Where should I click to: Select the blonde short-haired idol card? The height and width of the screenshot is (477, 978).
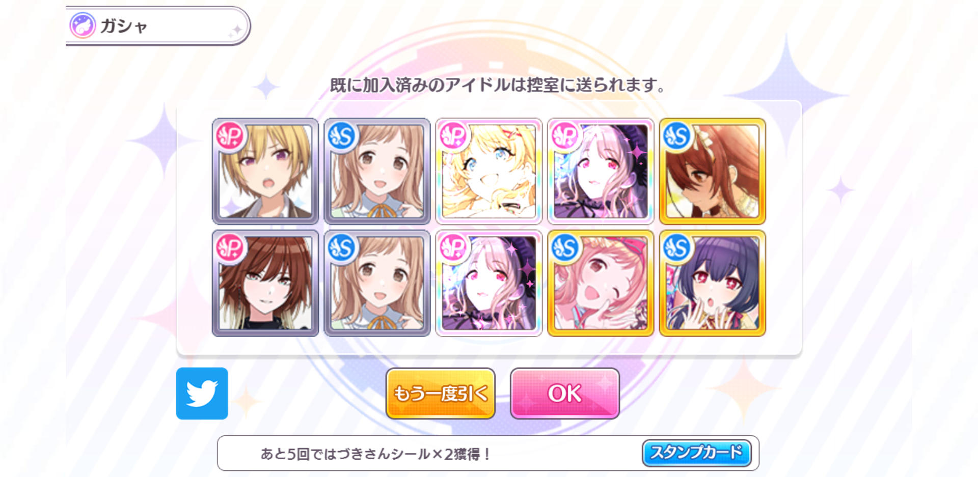point(265,172)
